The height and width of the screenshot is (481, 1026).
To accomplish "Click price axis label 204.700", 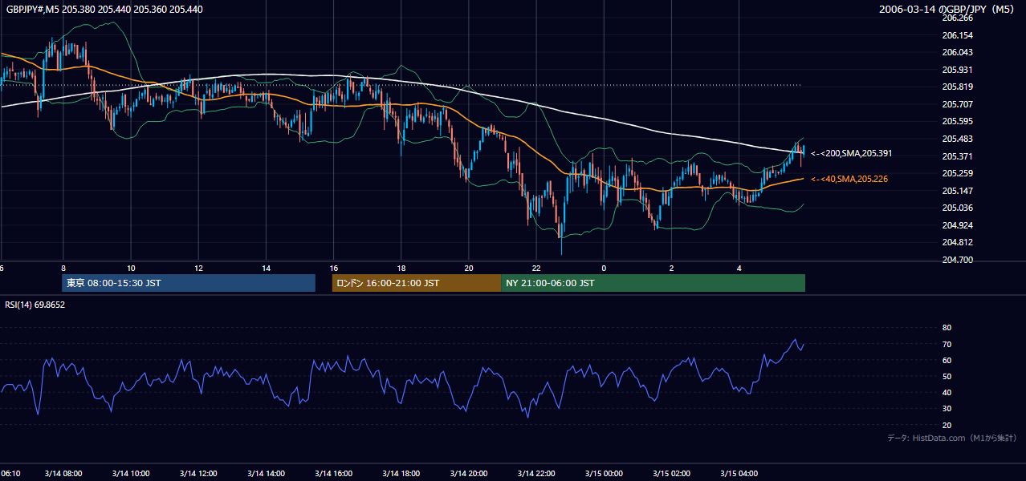I will click(957, 260).
